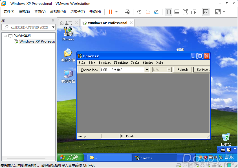
Task: Click the safely remove hardware tray icon
Action: pos(221,157)
